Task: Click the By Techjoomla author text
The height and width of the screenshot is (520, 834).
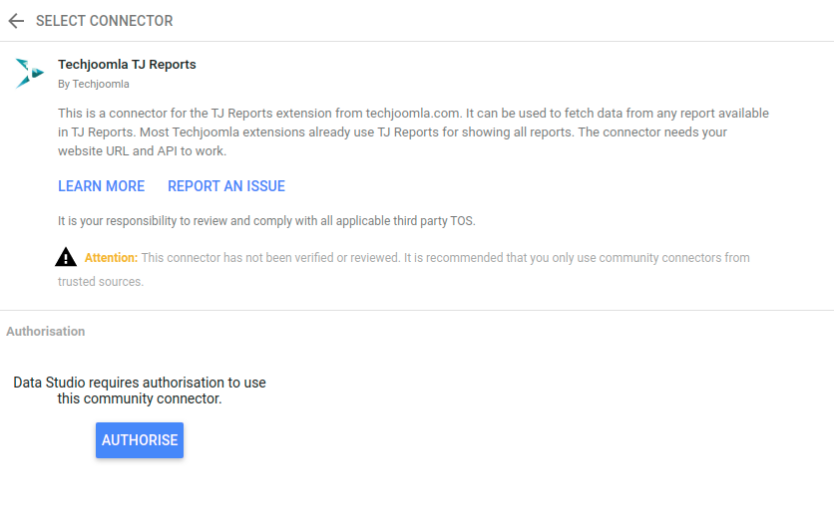Action: click(94, 84)
